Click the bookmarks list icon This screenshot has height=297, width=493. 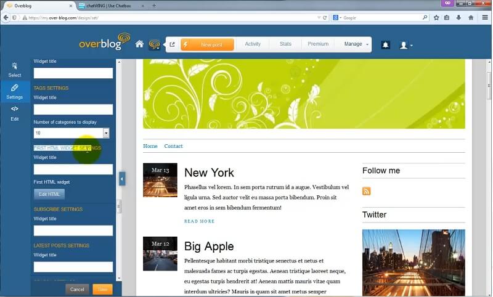447,18
